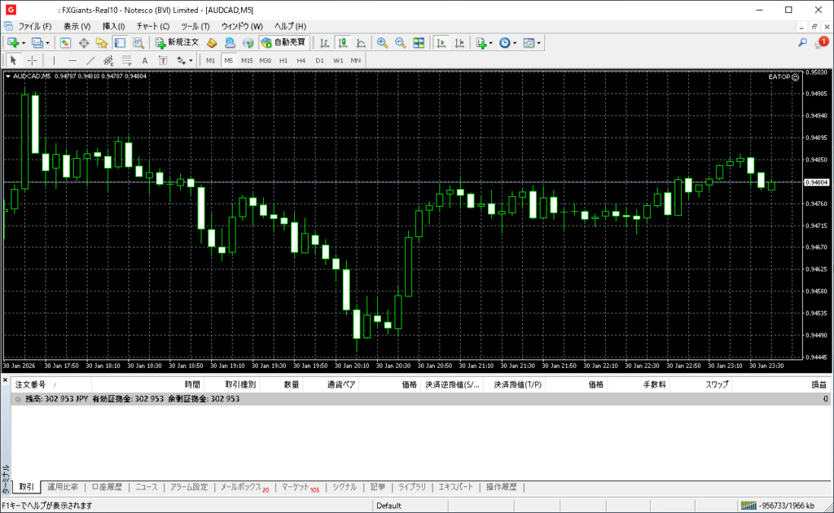The width and height of the screenshot is (834, 513).
Task: Click the 新規注文 new order button
Action: click(x=177, y=42)
